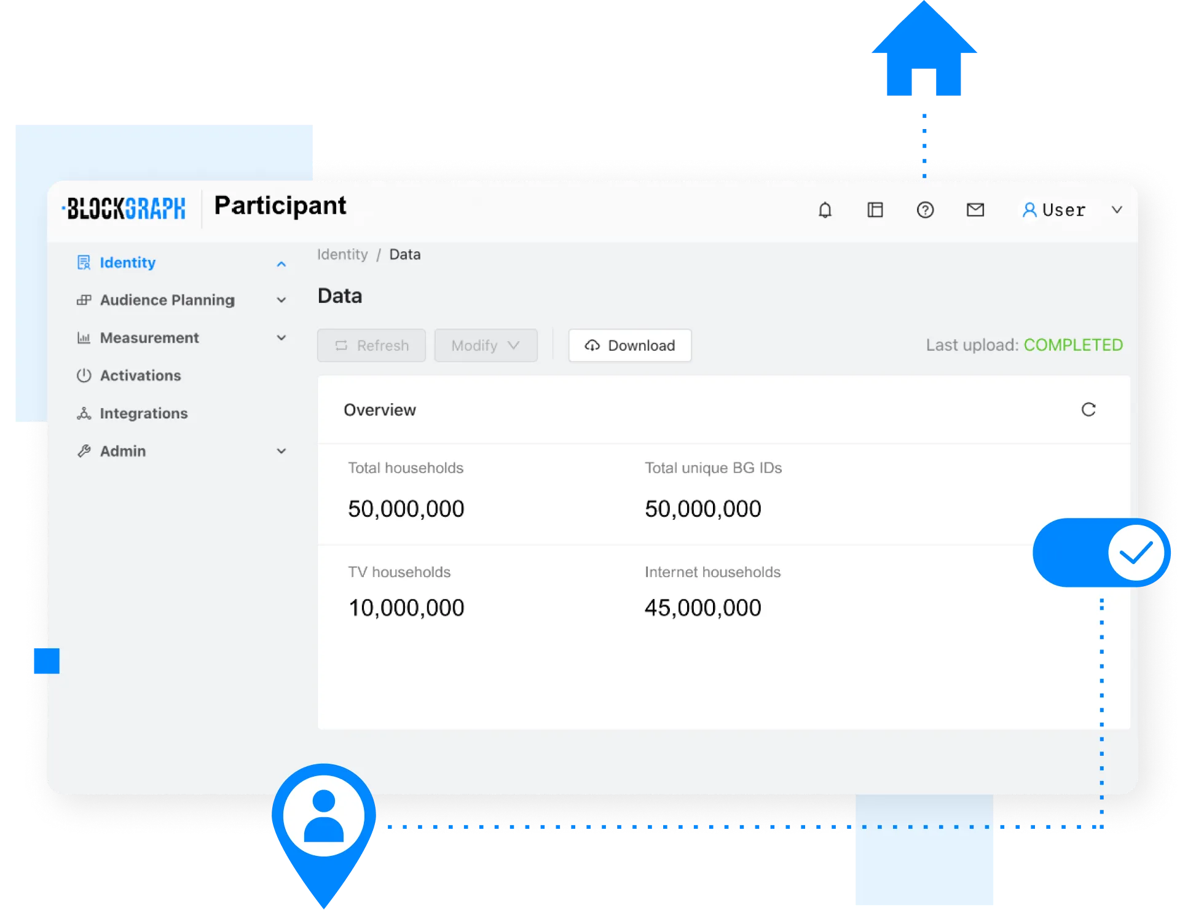This screenshot has height=910, width=1204.
Task: Expand the Audience Planning section
Action: tap(281, 300)
